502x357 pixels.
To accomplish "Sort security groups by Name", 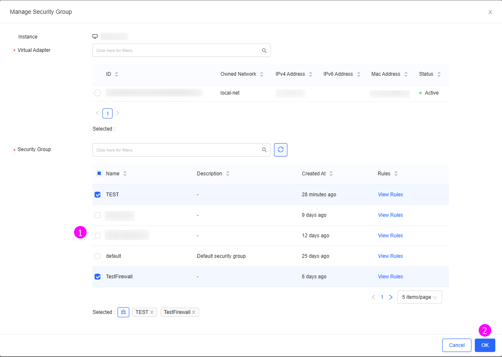I will point(125,174).
